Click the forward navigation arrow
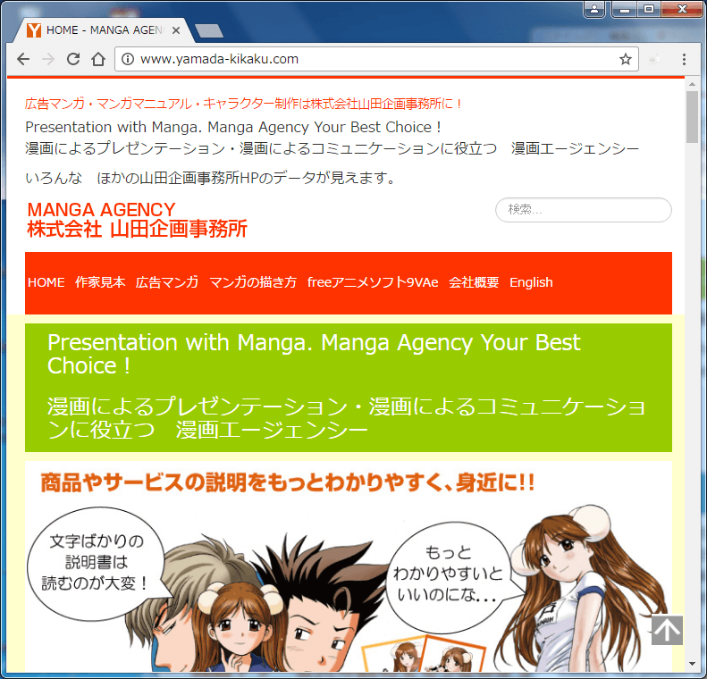The height and width of the screenshot is (679, 707). click(x=48, y=59)
